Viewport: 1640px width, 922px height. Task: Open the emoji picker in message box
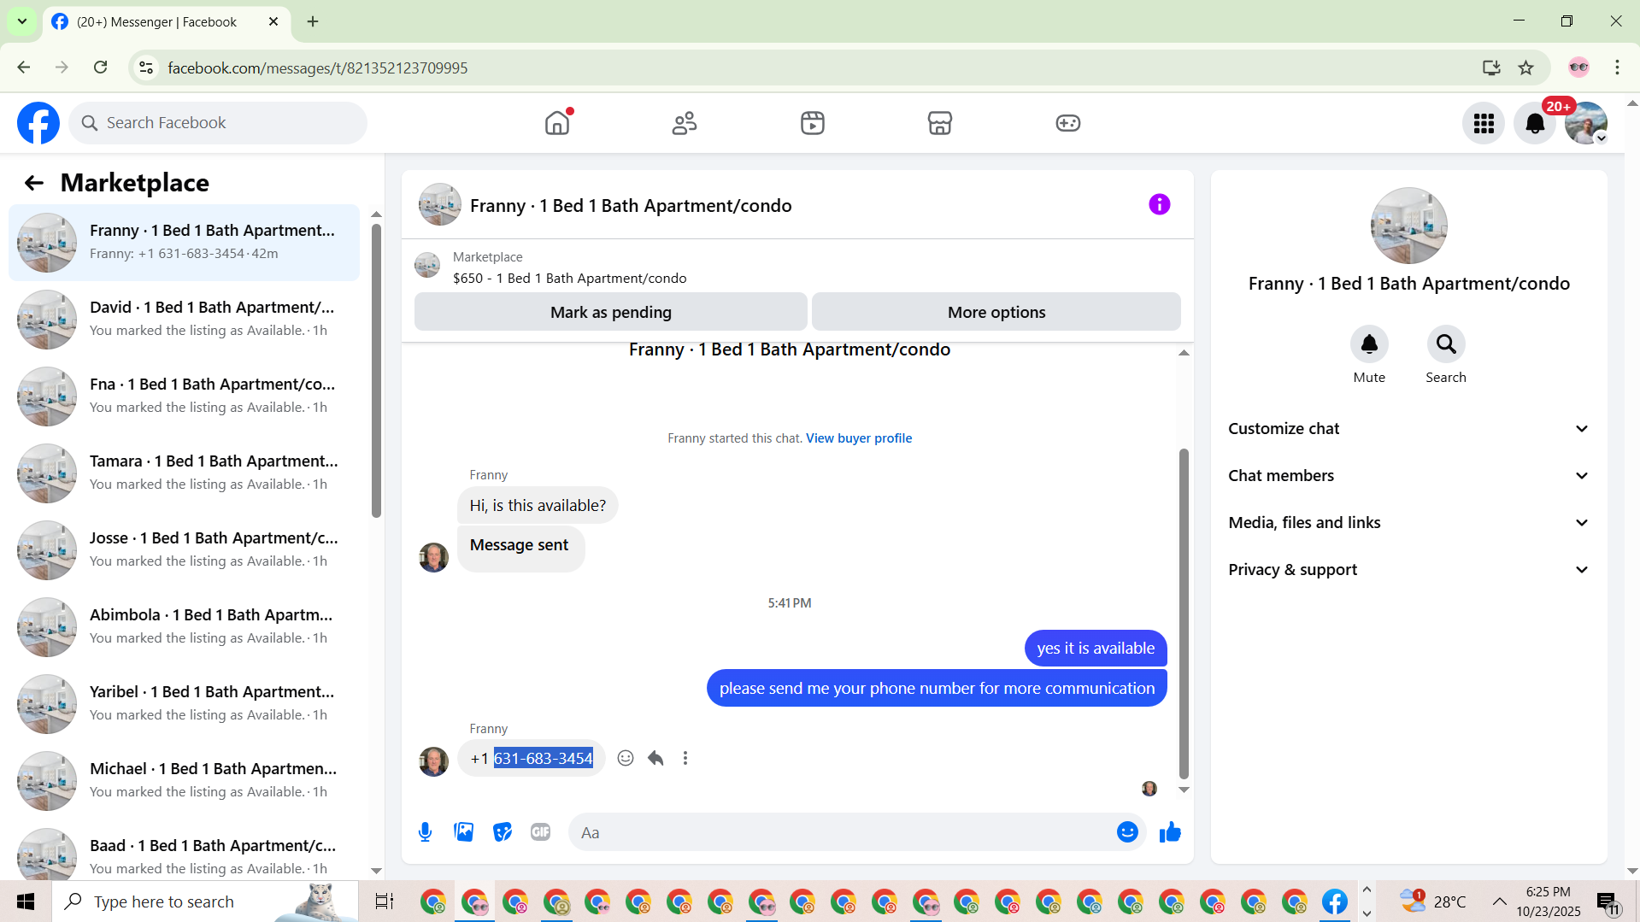click(x=1127, y=832)
